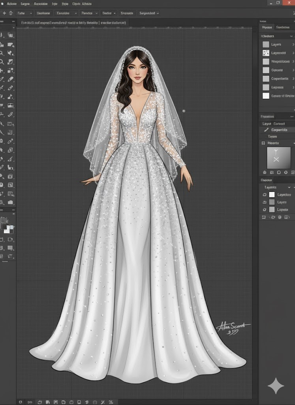Expand the Layers item arrow in Clendoors panel
The image size is (295, 405).
coord(293,44)
